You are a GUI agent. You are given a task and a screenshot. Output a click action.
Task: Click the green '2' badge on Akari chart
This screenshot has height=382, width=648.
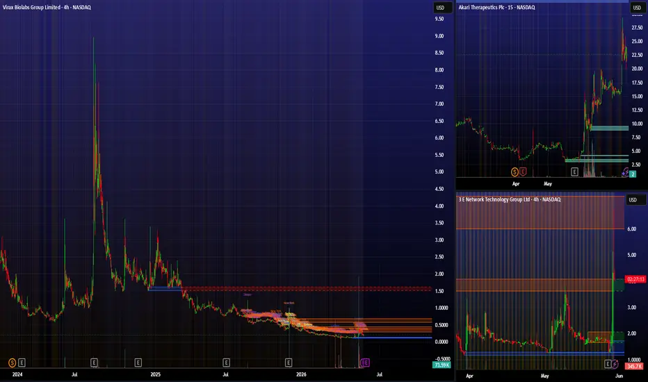(633, 174)
